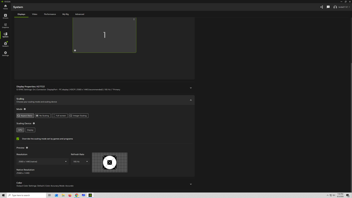Switch to the My Rig tab

tap(65, 14)
